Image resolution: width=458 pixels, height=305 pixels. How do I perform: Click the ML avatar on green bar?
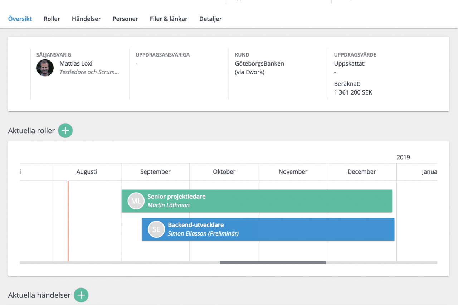tap(136, 201)
